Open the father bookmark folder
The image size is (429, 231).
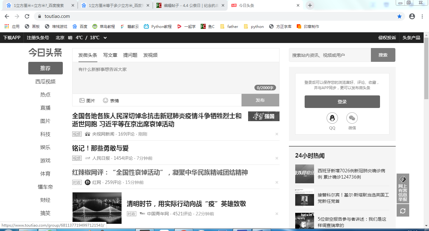pos(229,26)
